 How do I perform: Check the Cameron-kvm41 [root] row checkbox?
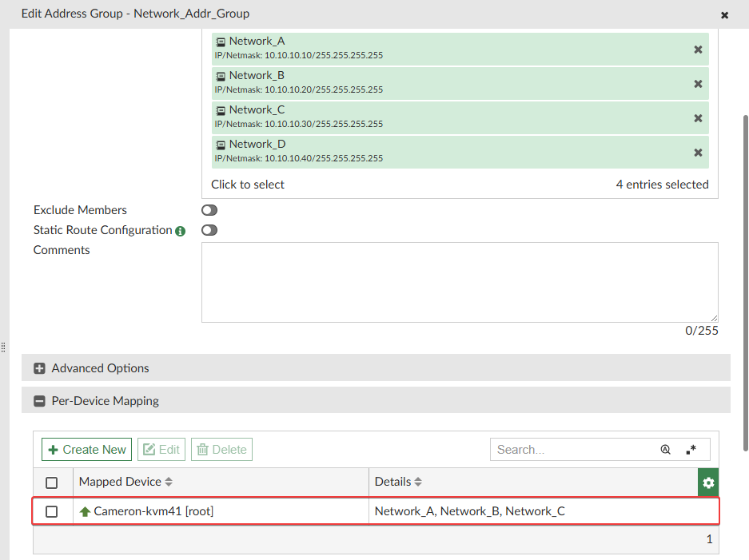[x=52, y=512]
